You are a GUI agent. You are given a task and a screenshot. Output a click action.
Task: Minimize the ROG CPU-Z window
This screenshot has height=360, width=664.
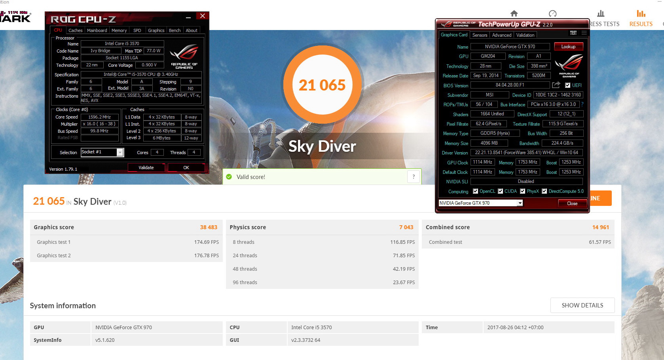click(188, 17)
